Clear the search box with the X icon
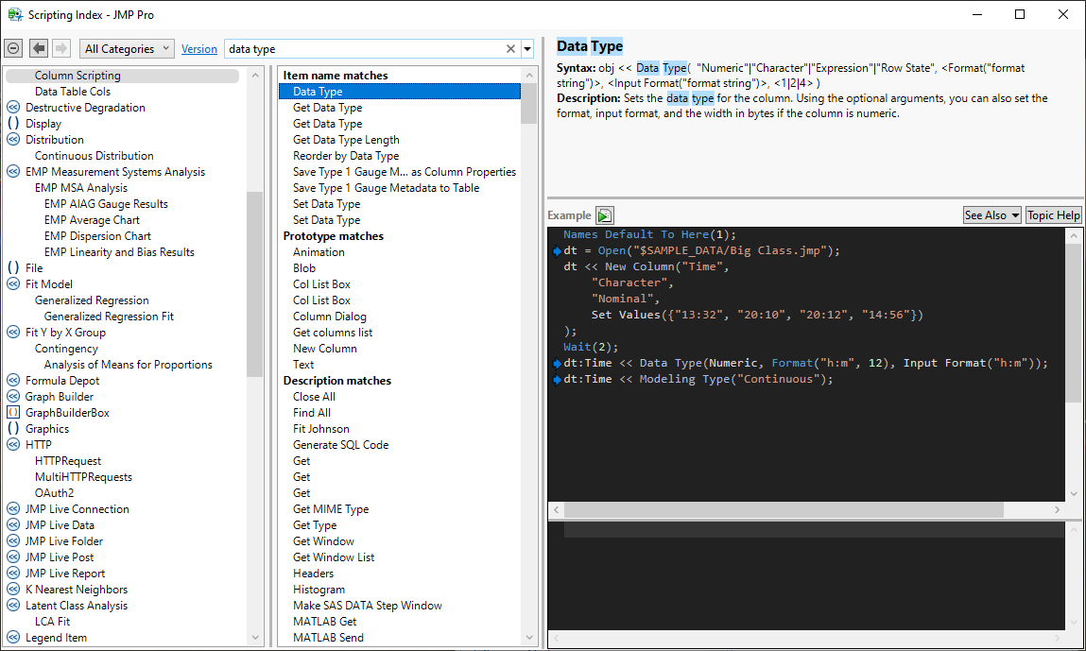1086x651 pixels. [511, 49]
